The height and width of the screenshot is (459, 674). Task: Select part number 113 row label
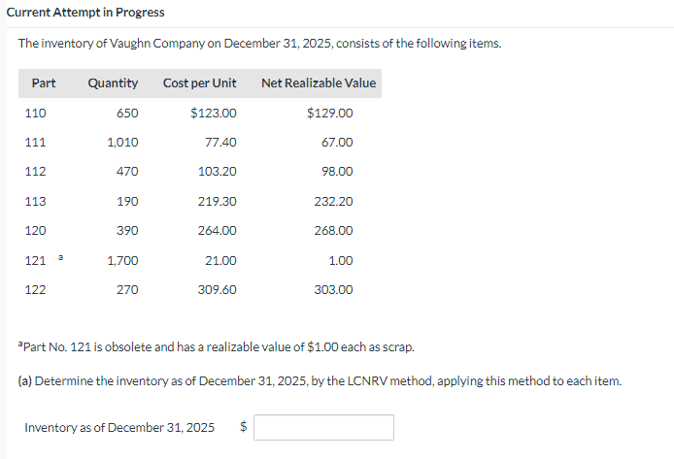pyautogui.click(x=35, y=202)
